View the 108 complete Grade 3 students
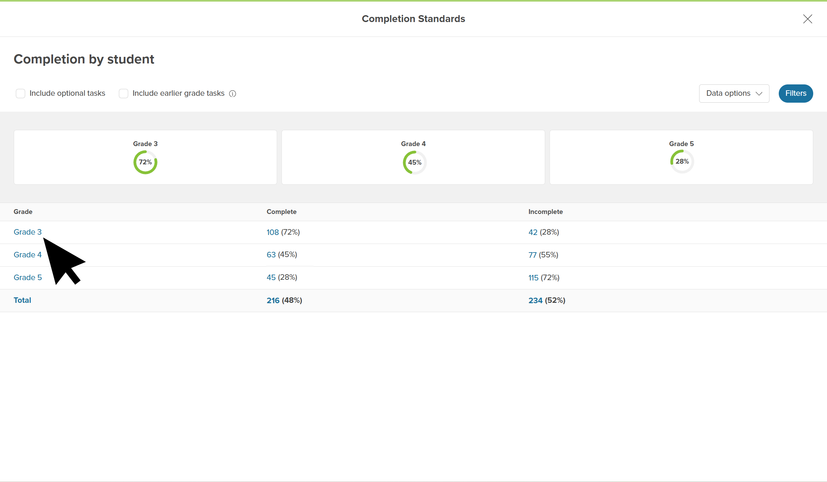 tap(273, 233)
